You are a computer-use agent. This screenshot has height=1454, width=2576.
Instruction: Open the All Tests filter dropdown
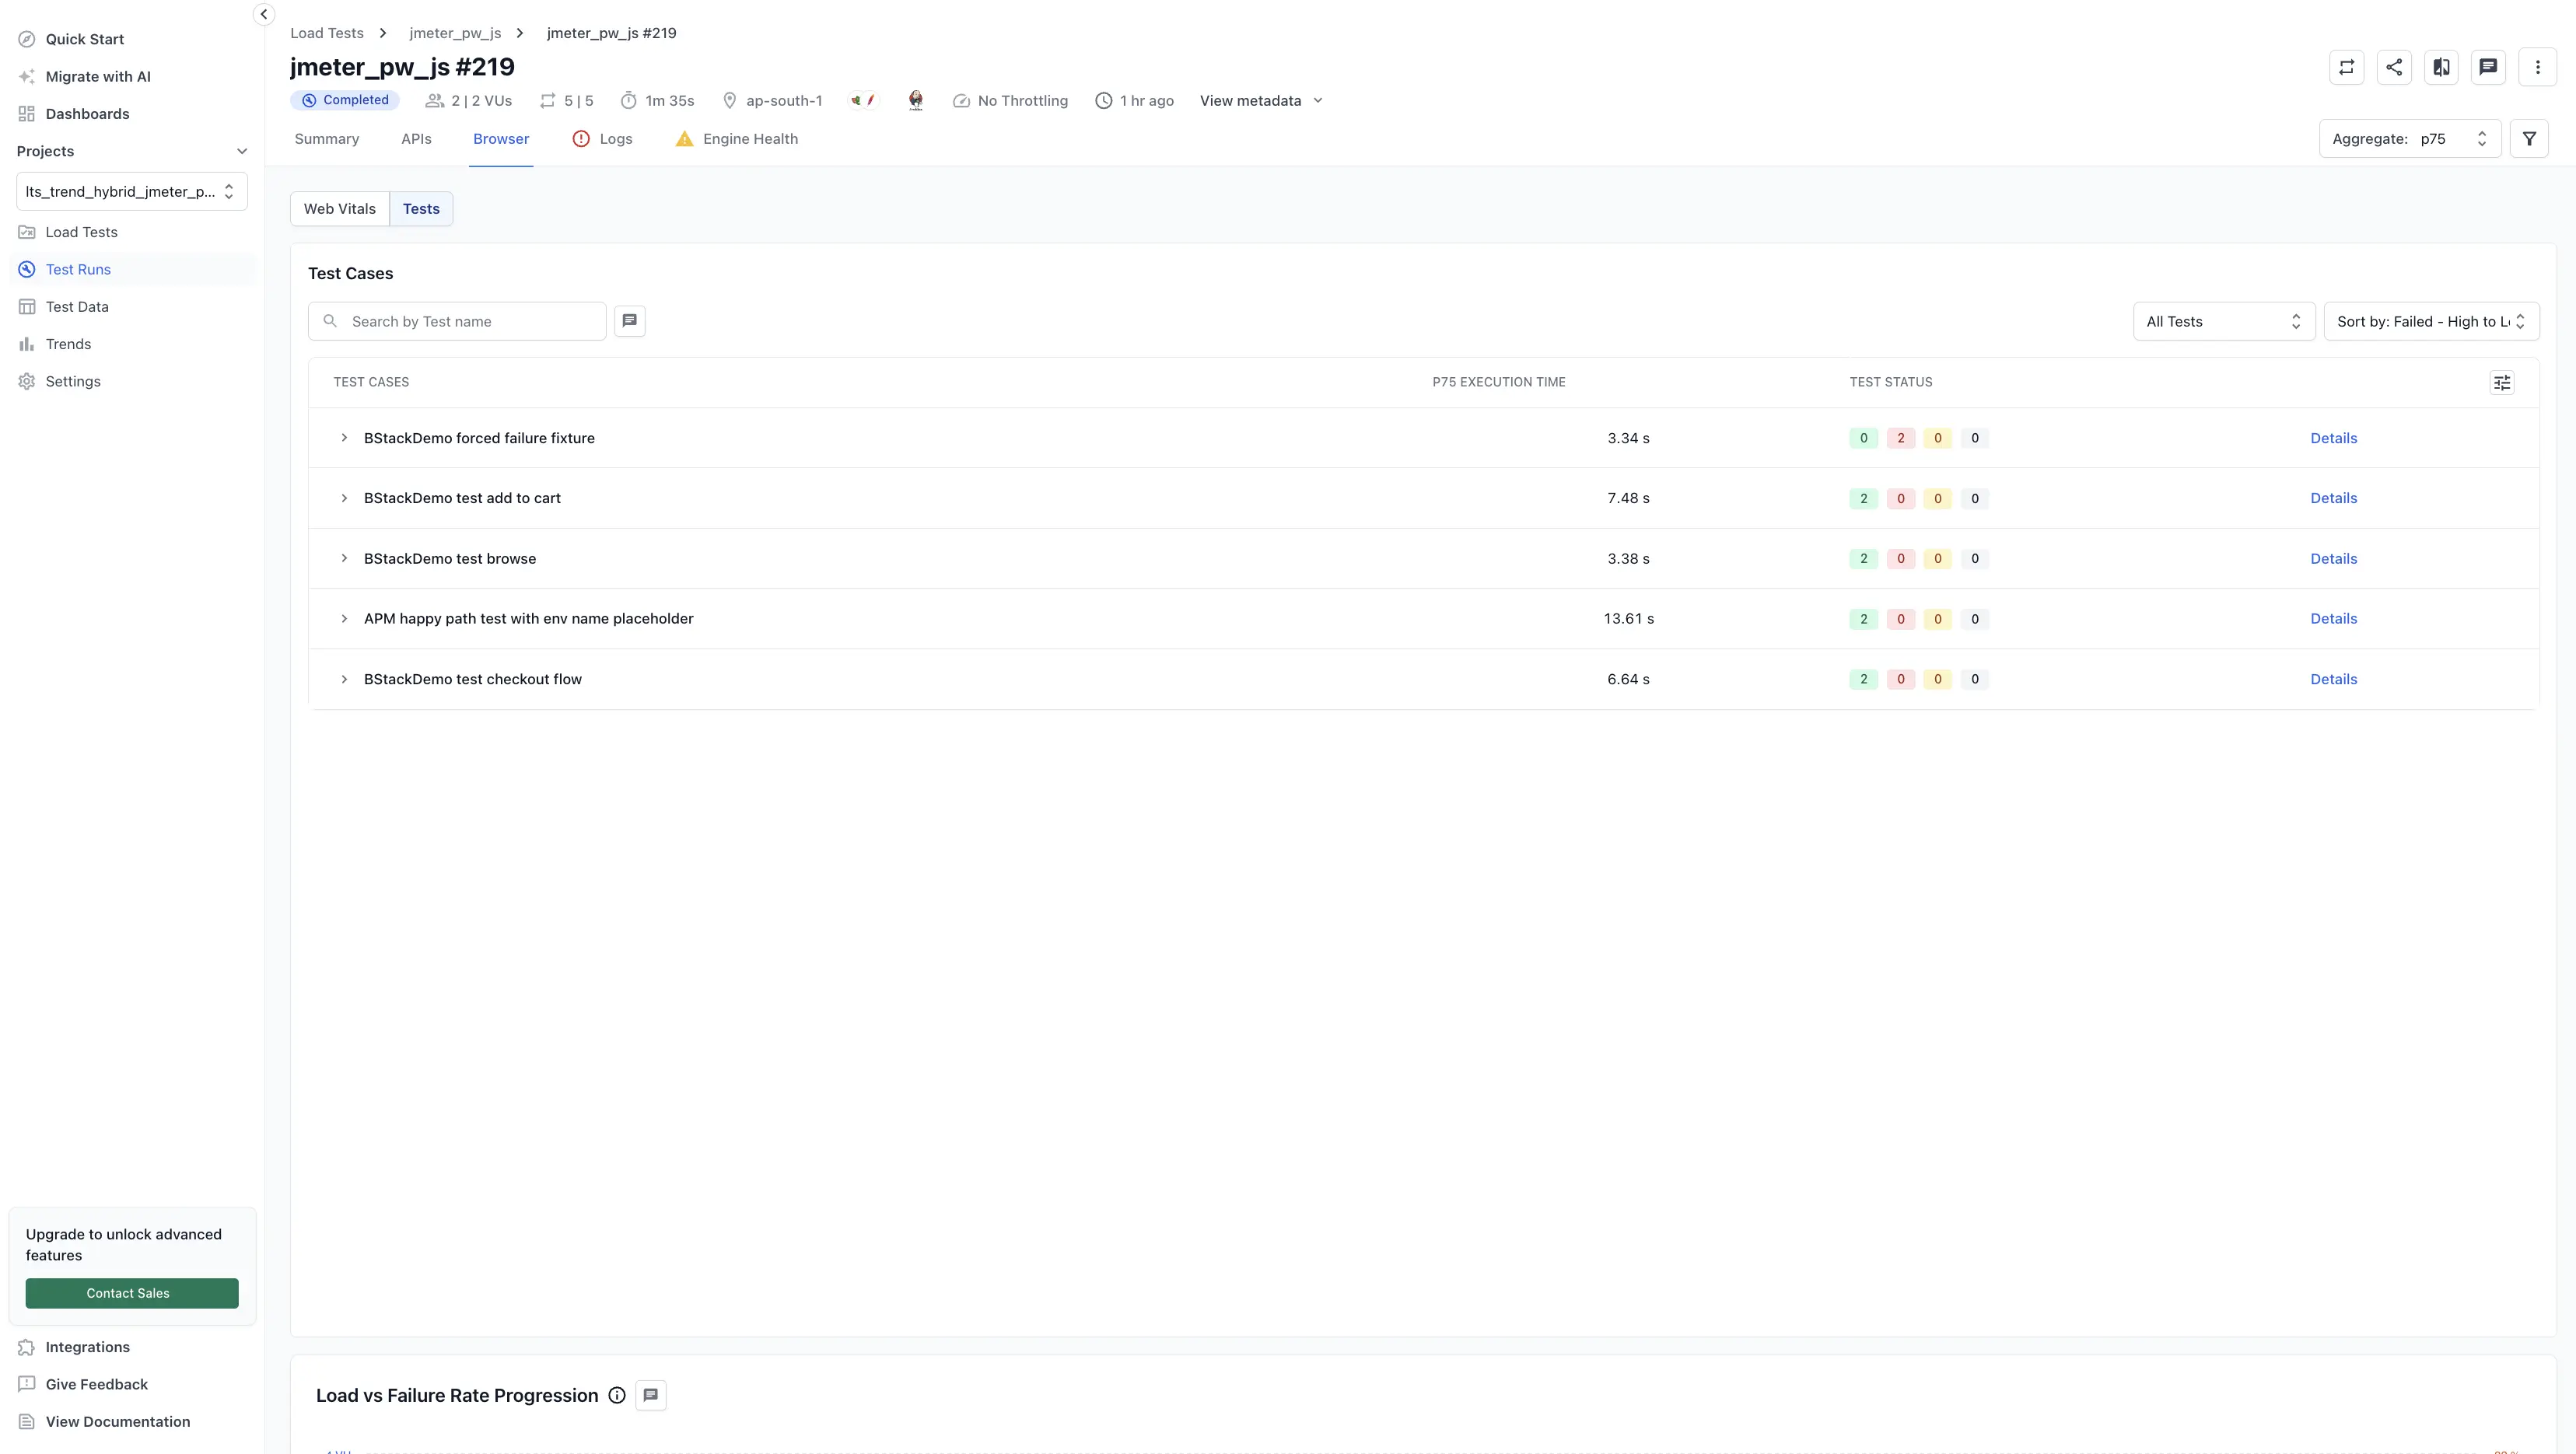pyautogui.click(x=2224, y=321)
